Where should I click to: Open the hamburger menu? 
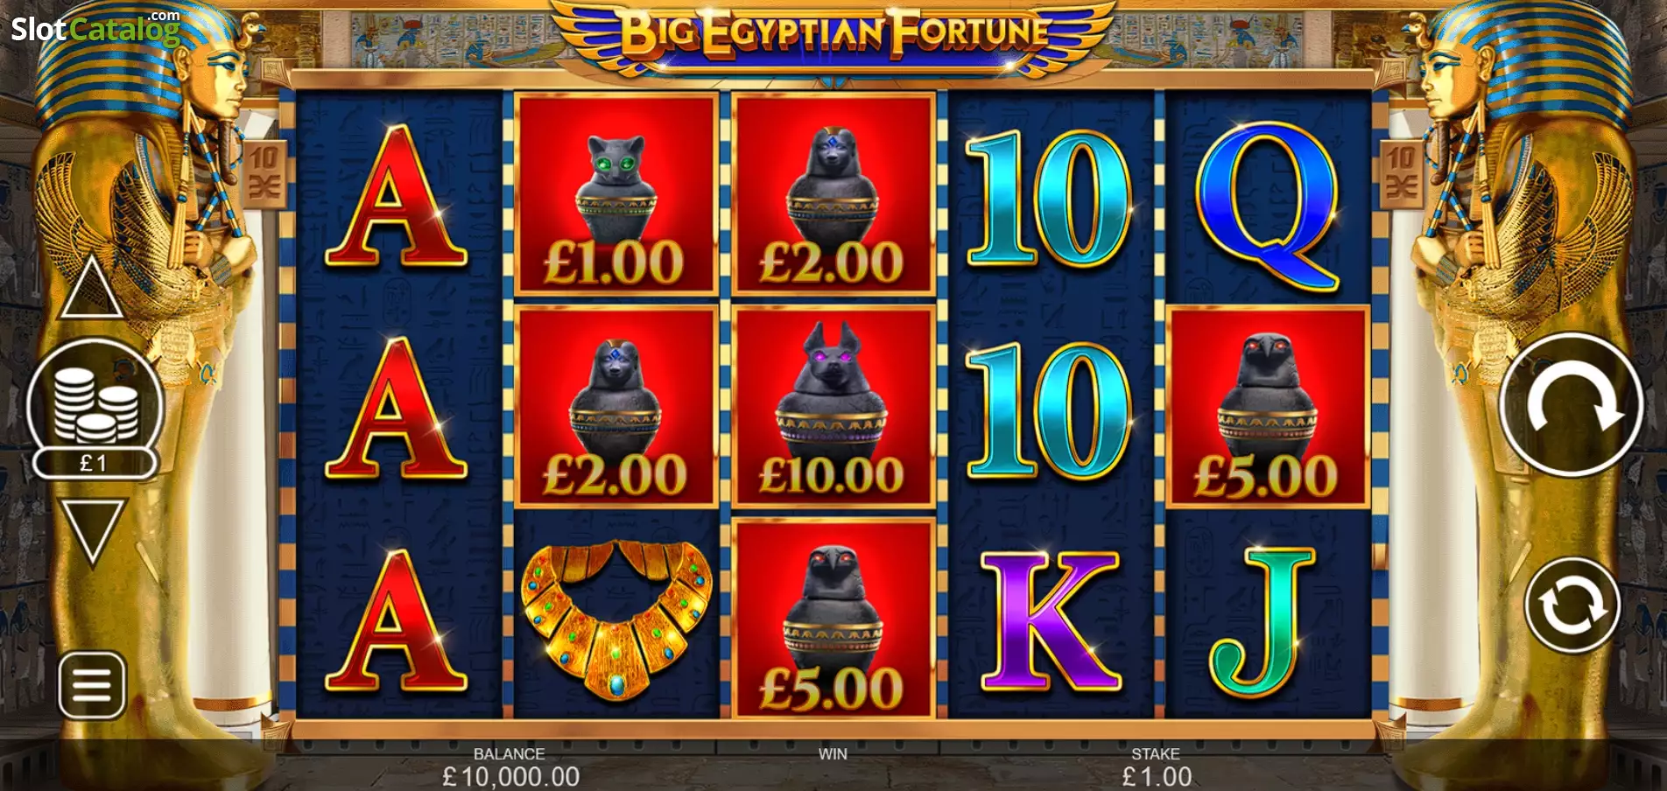[x=92, y=684]
